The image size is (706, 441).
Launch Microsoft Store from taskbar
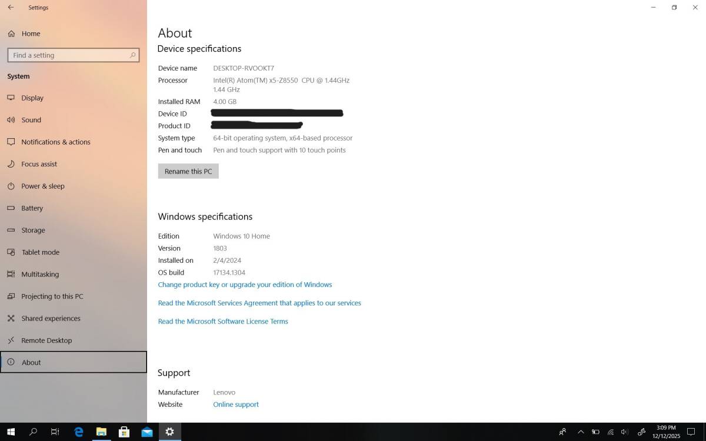click(124, 432)
